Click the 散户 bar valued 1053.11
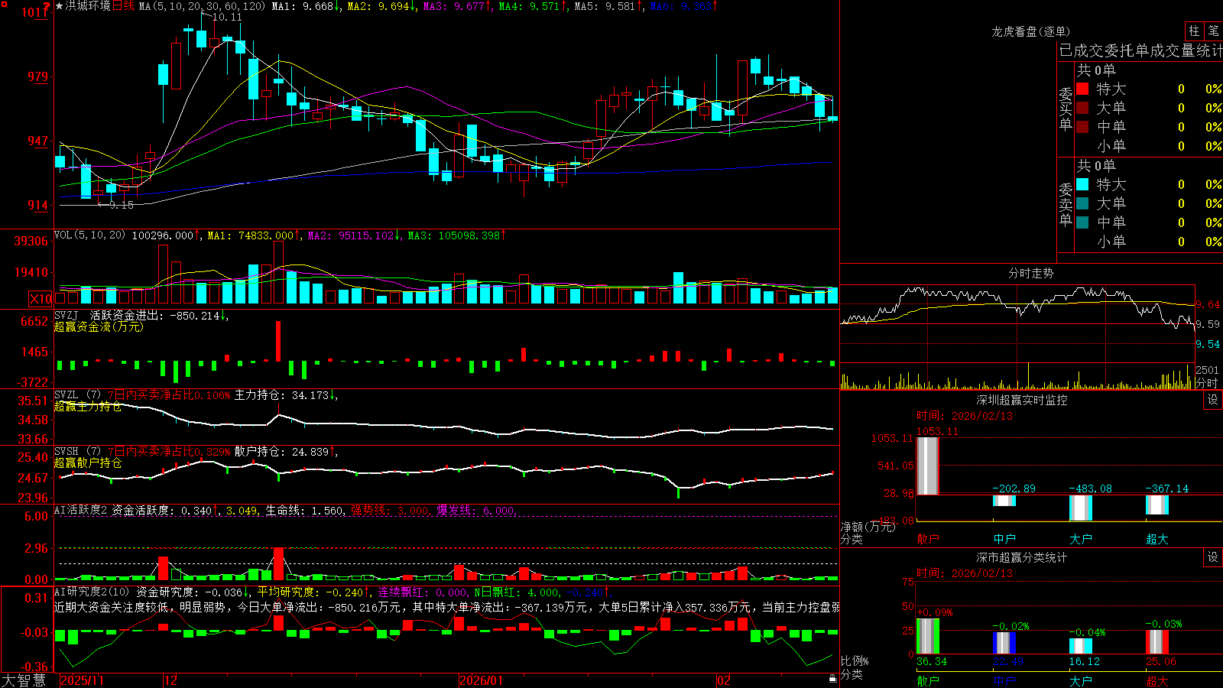 pos(928,466)
